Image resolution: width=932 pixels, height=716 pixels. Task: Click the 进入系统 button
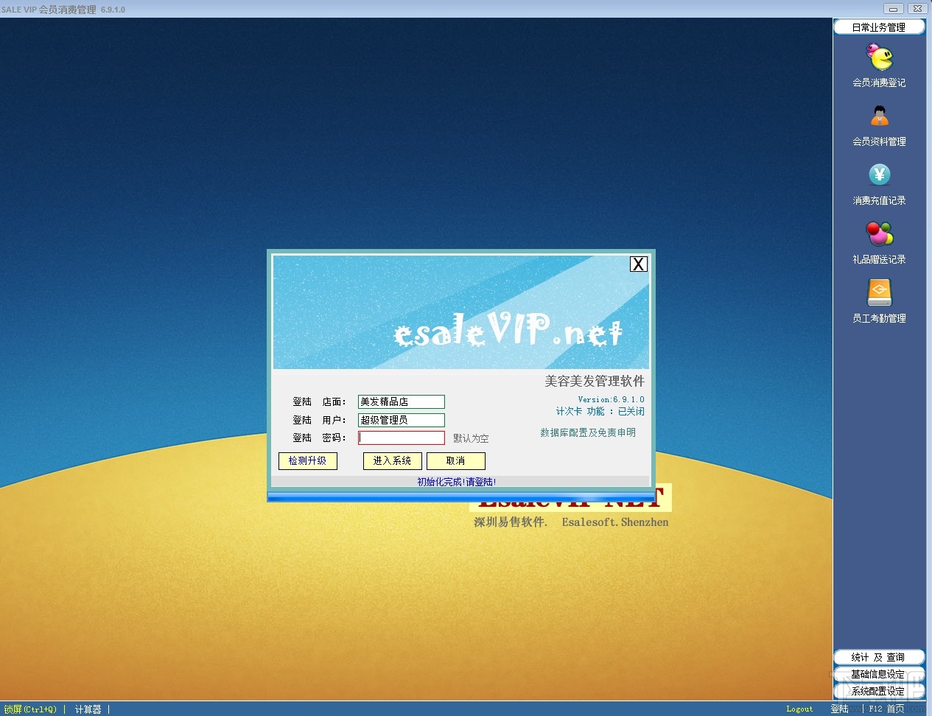[x=393, y=461]
